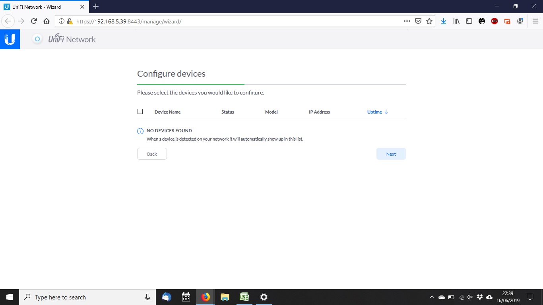Open the notification action center
543x305 pixels.
pyautogui.click(x=529, y=297)
